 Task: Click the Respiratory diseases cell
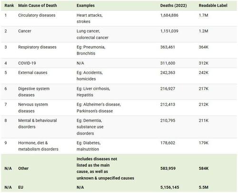click(37, 47)
